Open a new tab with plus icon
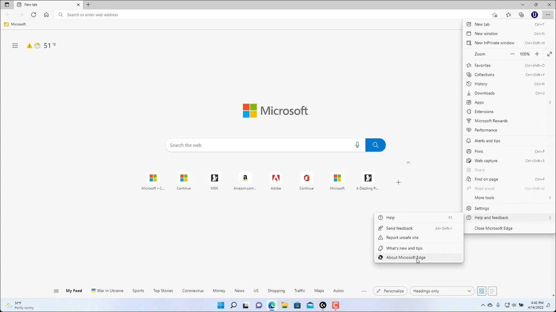556x312 pixels. pos(88,5)
